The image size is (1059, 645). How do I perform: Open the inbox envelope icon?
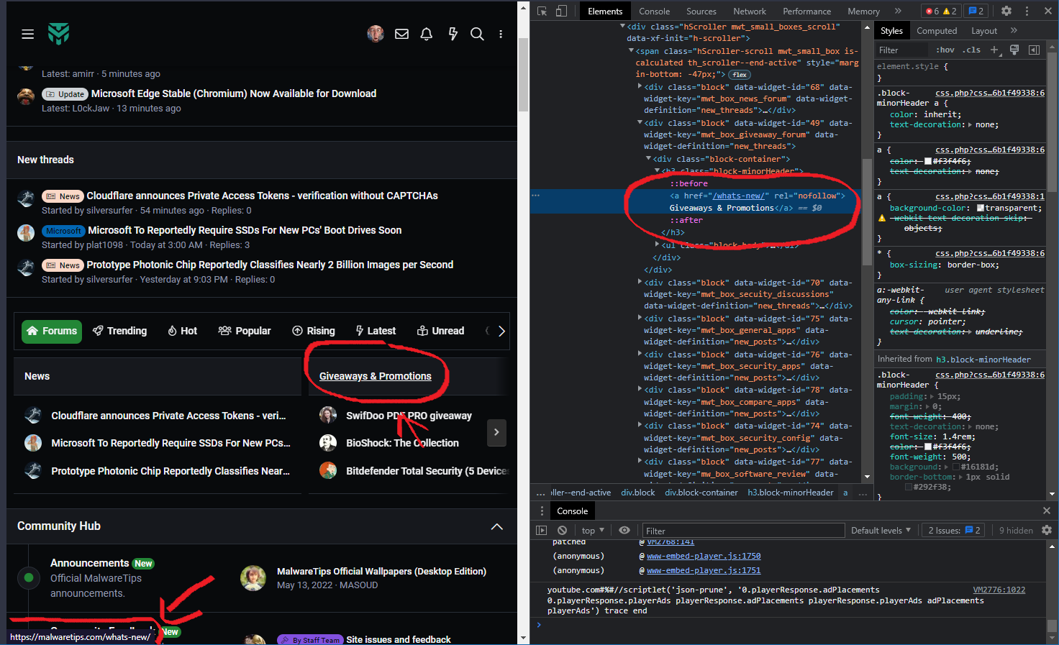tap(401, 34)
